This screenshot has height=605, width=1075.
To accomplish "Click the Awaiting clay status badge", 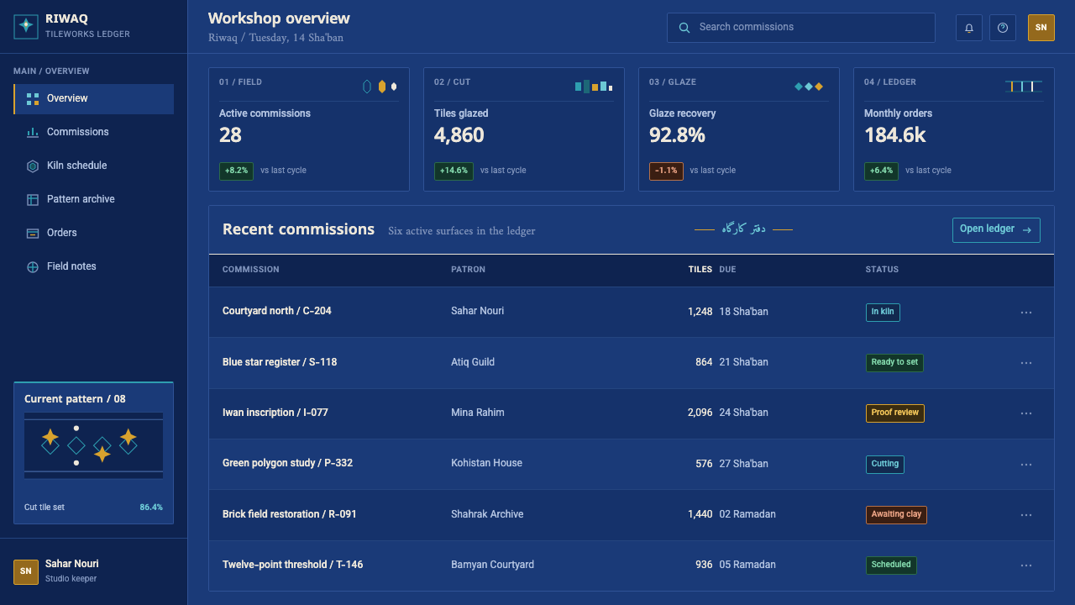I will 896,515.
